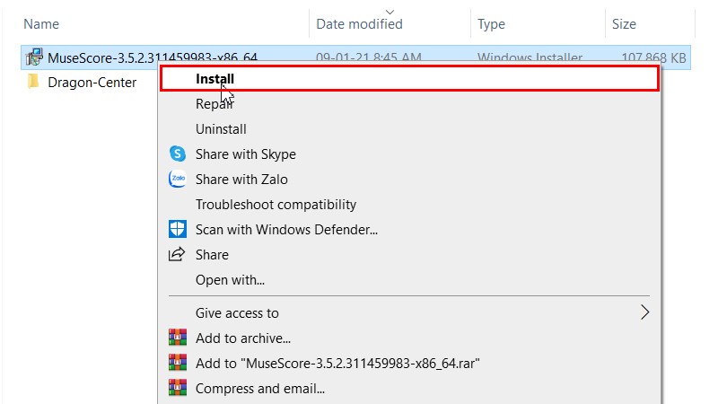
Task: Click the Type column header
Action: 491,24
